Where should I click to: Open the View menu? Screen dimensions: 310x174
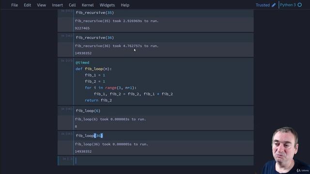[41, 5]
